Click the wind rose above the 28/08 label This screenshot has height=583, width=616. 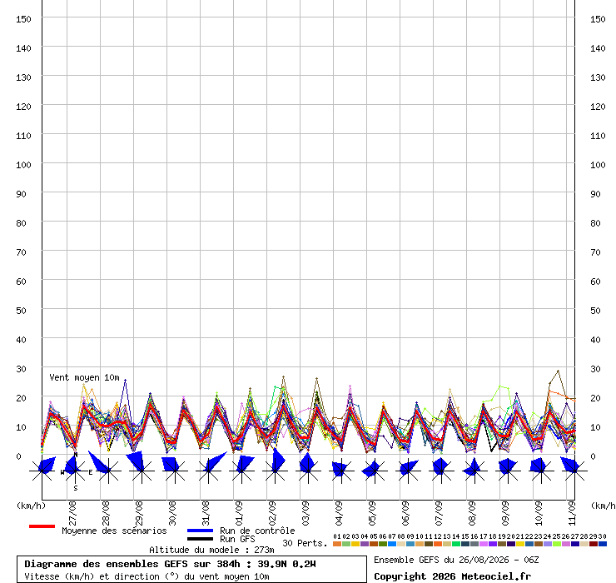(108, 471)
